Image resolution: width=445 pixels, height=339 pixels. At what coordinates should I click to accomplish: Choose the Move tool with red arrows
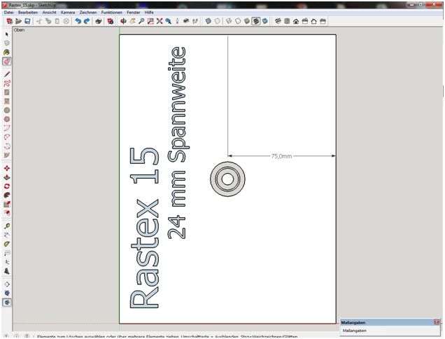click(7, 168)
